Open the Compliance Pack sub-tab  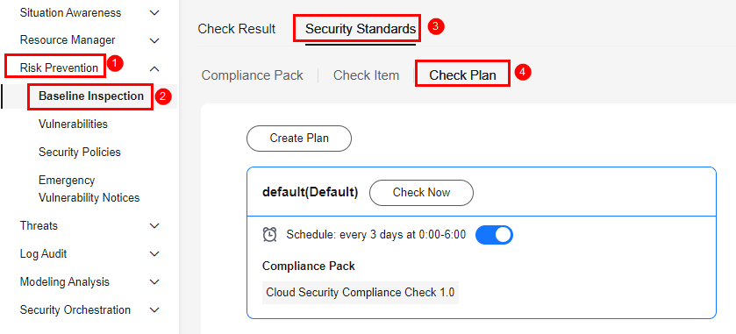click(x=252, y=75)
